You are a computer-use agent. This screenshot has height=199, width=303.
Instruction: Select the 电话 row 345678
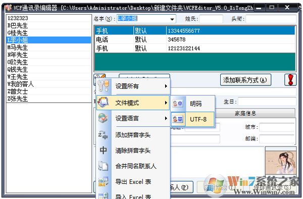click(195, 39)
